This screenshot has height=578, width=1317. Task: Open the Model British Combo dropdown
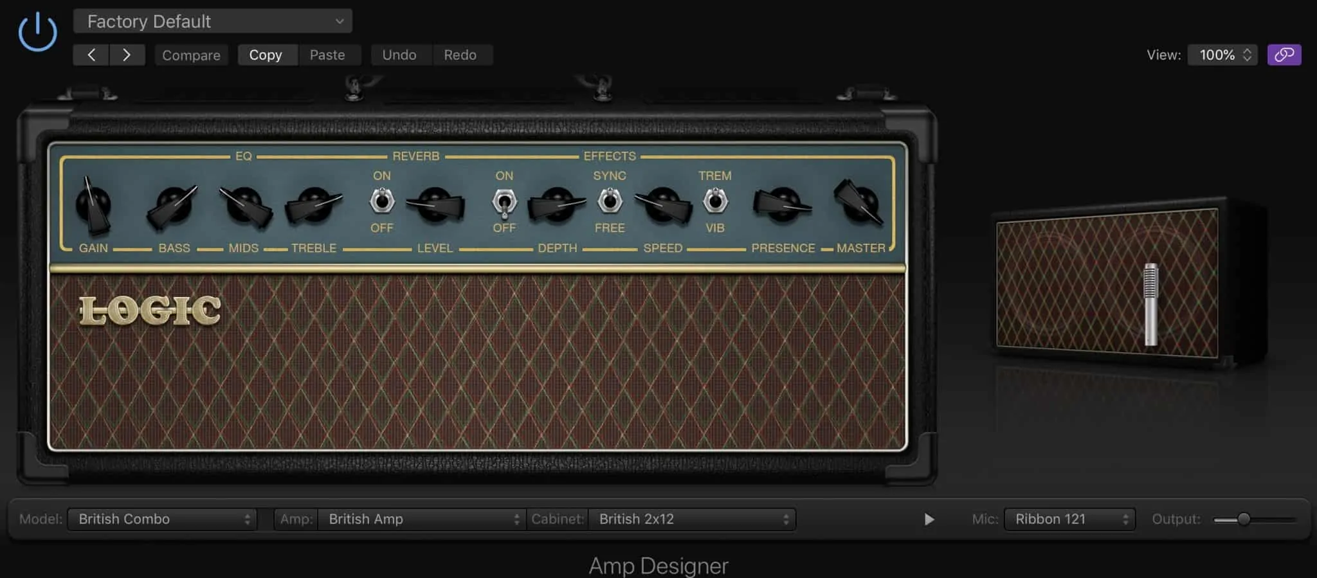[162, 519]
